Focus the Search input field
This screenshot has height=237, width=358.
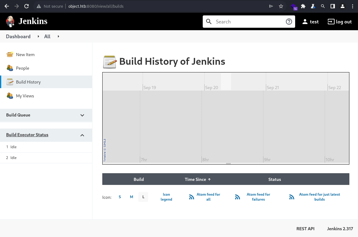click(x=249, y=22)
